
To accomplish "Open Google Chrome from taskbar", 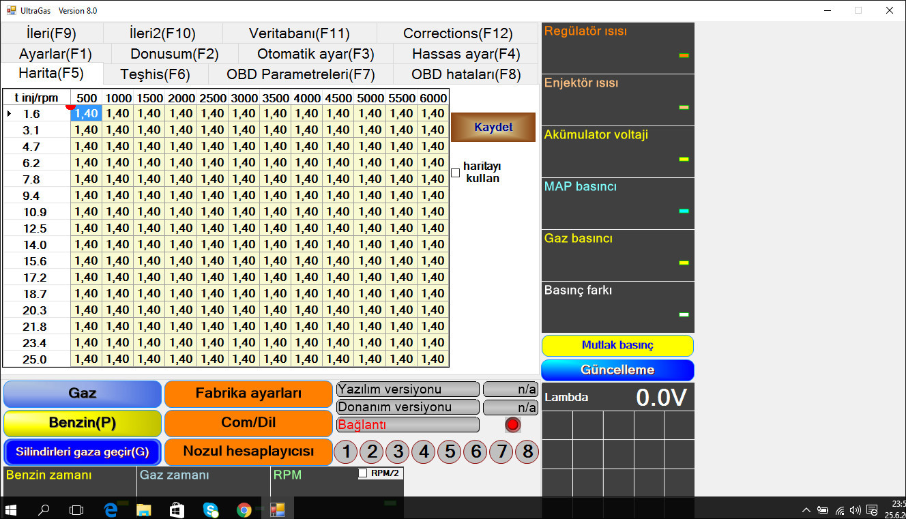I will [x=244, y=509].
